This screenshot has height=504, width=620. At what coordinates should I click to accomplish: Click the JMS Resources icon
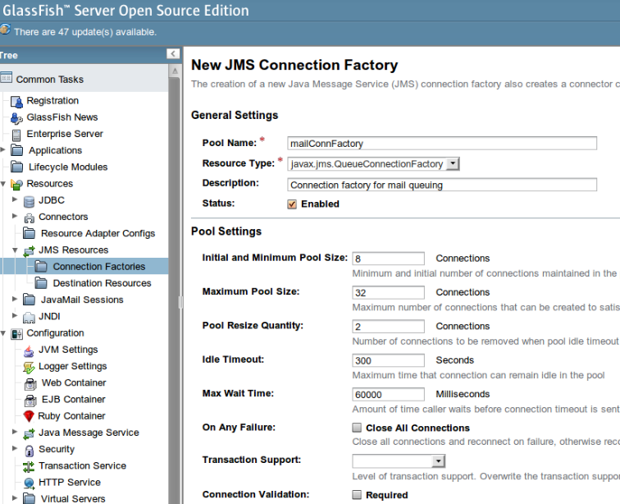coord(30,250)
